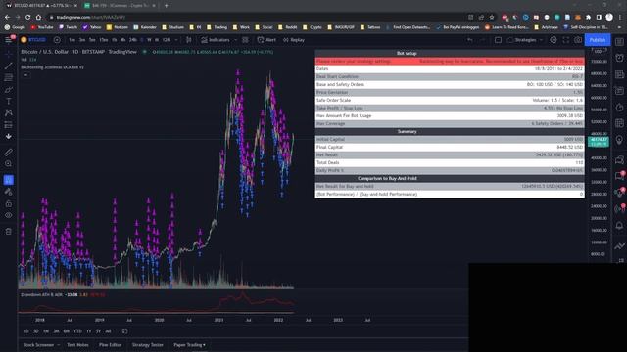Undo the last chart action
This screenshot has height=352, width=627.
(x=470, y=40)
